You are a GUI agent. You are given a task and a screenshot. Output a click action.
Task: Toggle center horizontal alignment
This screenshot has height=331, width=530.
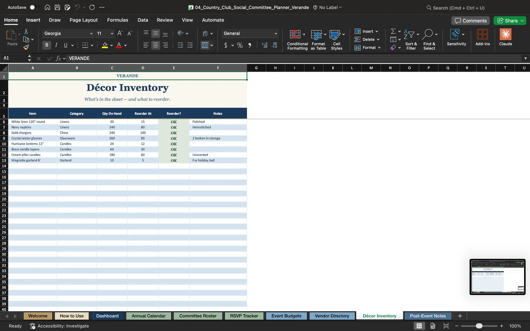pos(155,45)
